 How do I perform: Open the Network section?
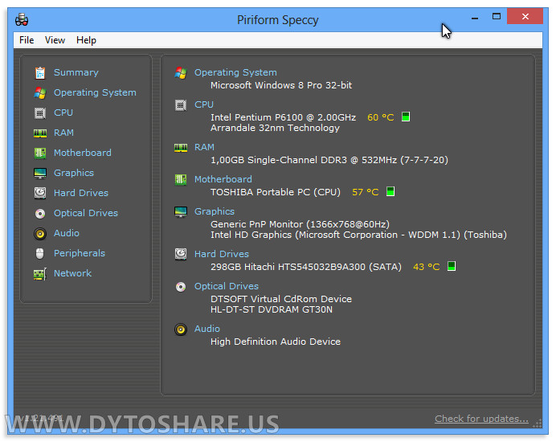pos(72,273)
